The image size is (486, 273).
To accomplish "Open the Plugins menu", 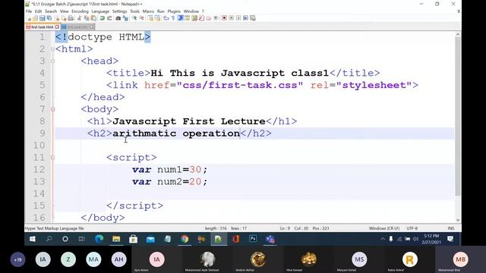I will point(174,11).
